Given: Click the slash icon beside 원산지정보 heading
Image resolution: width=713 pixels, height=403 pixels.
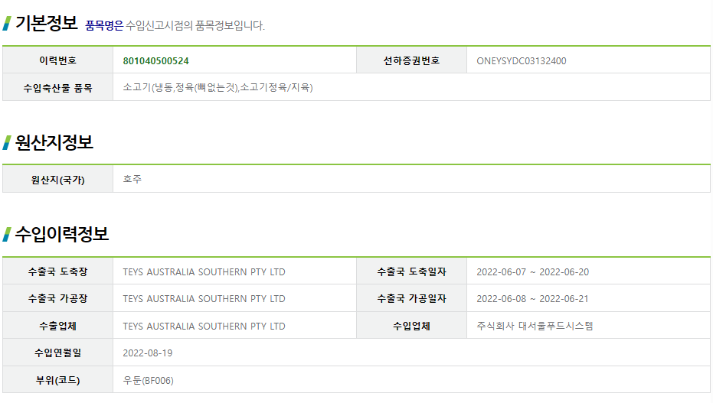Looking at the screenshot, I should (7, 142).
